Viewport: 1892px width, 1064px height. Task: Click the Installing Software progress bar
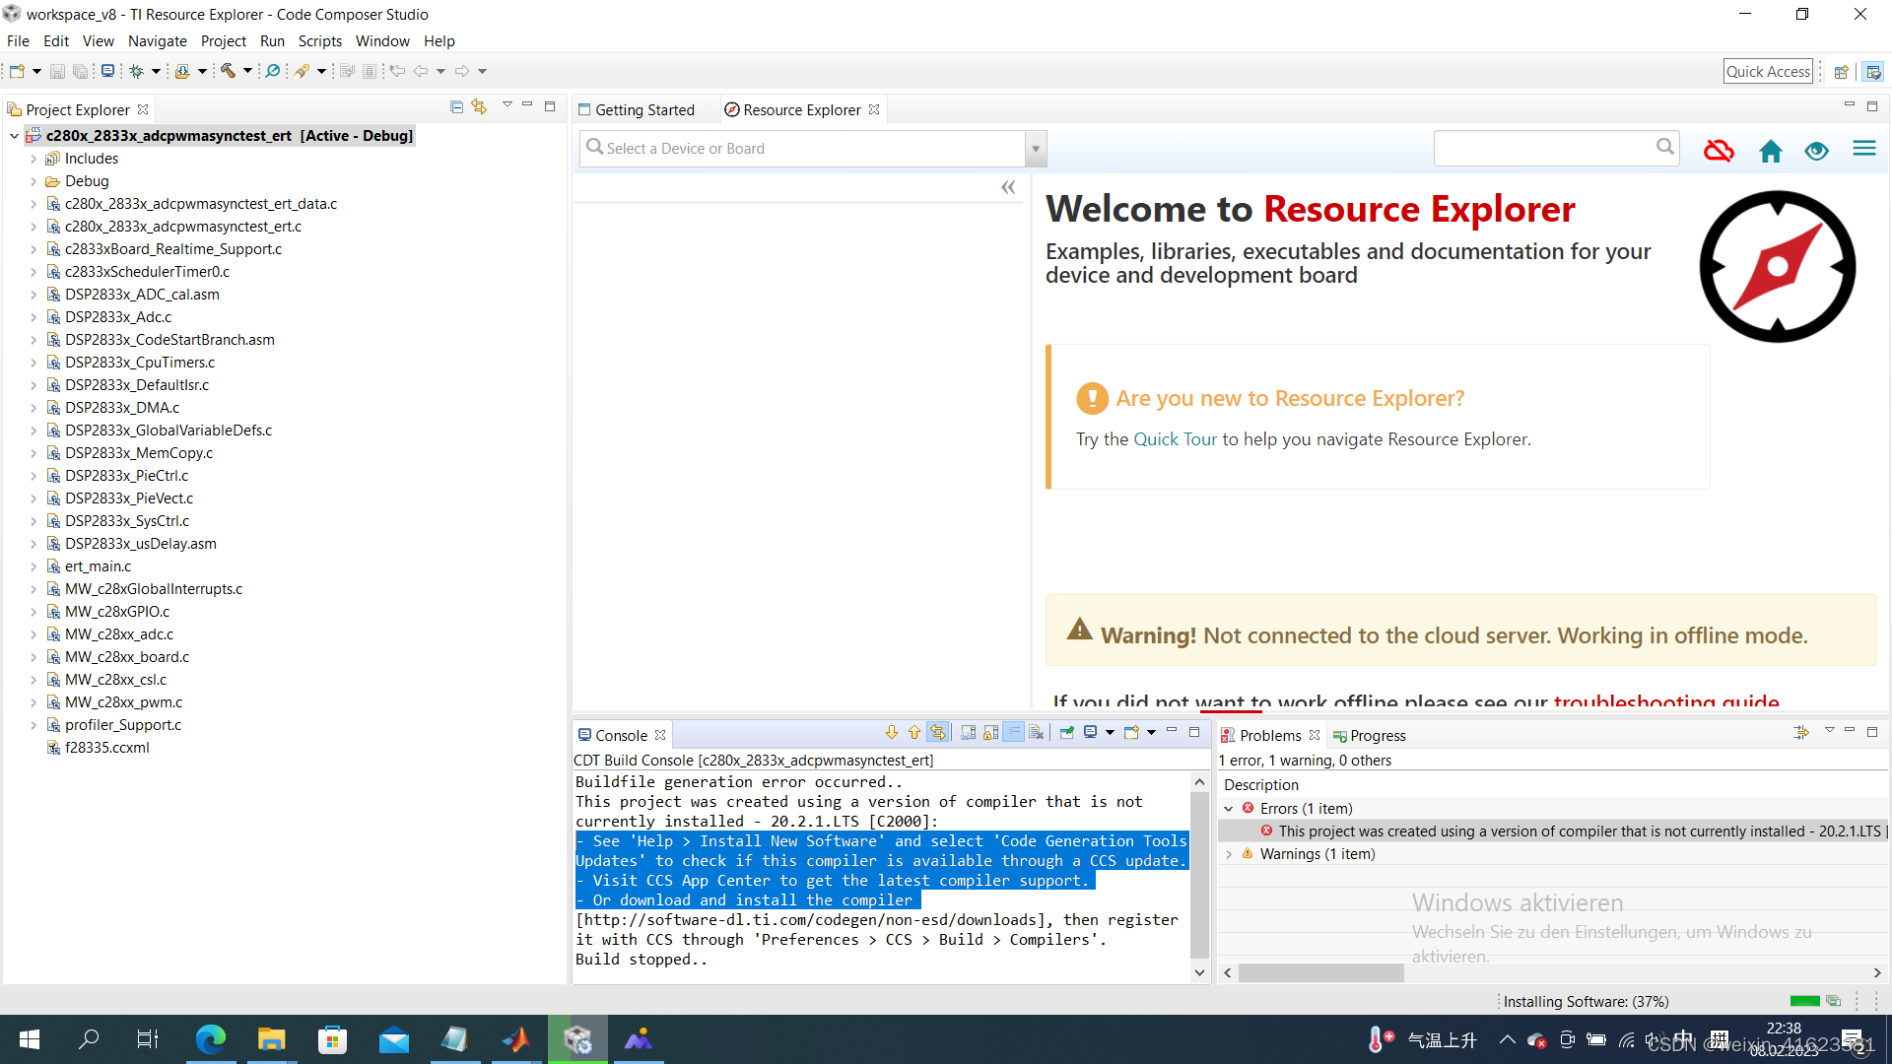[x=1803, y=1001]
